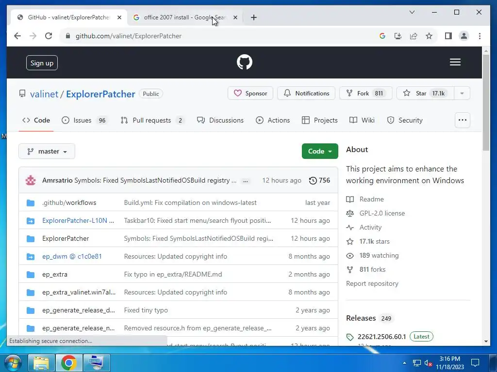Screen dimensions: 497x372
Task: Open the Security tab
Action: pos(405,120)
